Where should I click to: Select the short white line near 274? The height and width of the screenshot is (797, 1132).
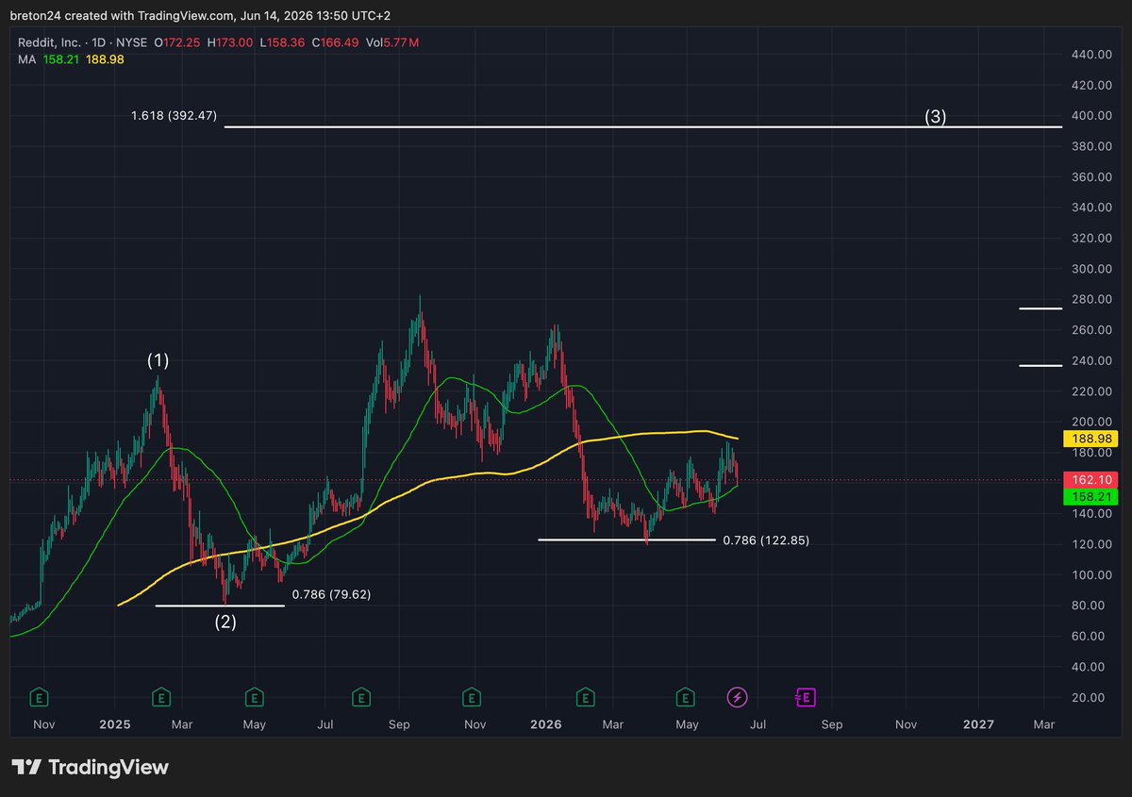tap(1040, 308)
